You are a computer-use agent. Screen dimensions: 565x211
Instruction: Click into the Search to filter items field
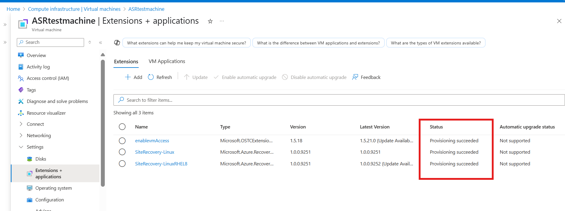coord(339,100)
